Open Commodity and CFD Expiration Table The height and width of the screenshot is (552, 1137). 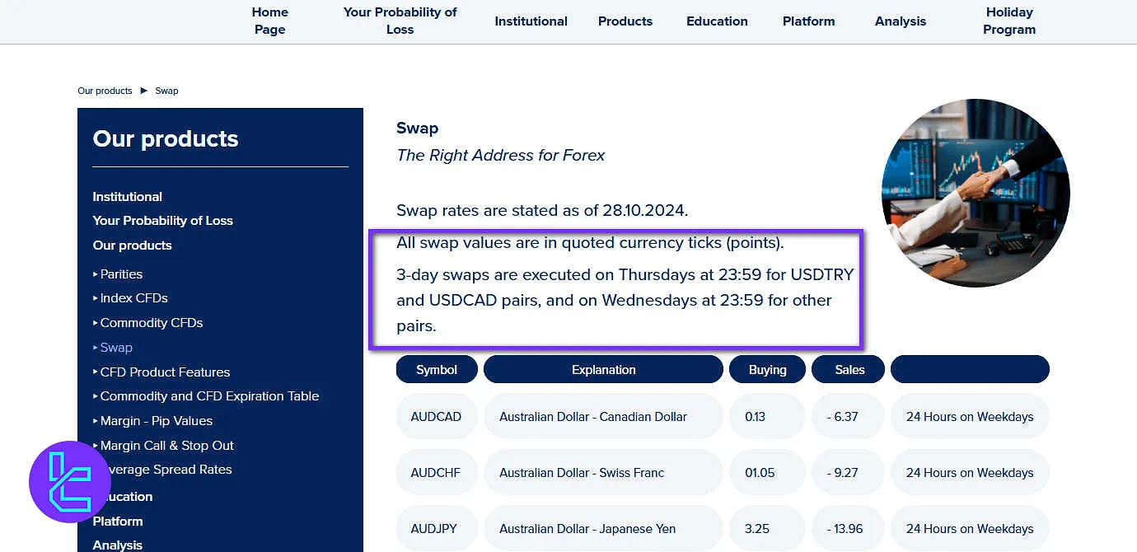(210, 395)
